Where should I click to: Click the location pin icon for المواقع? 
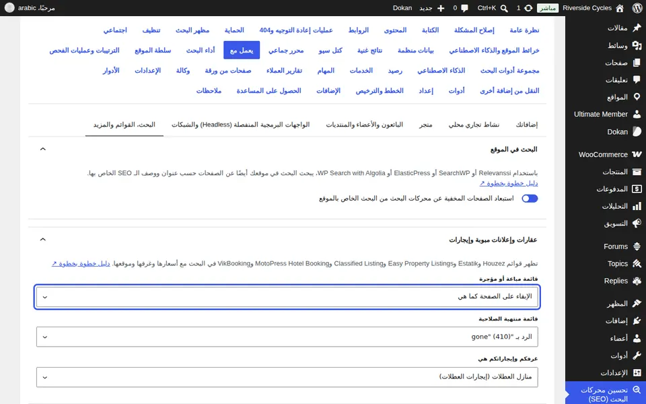[x=637, y=97]
